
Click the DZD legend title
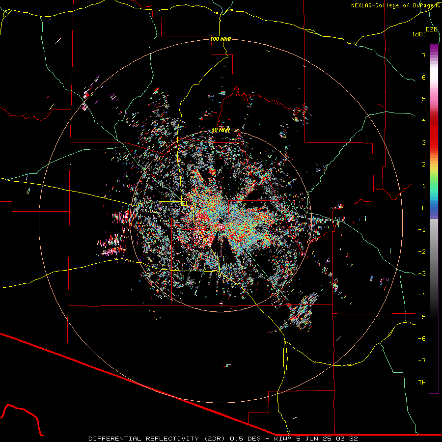click(432, 29)
